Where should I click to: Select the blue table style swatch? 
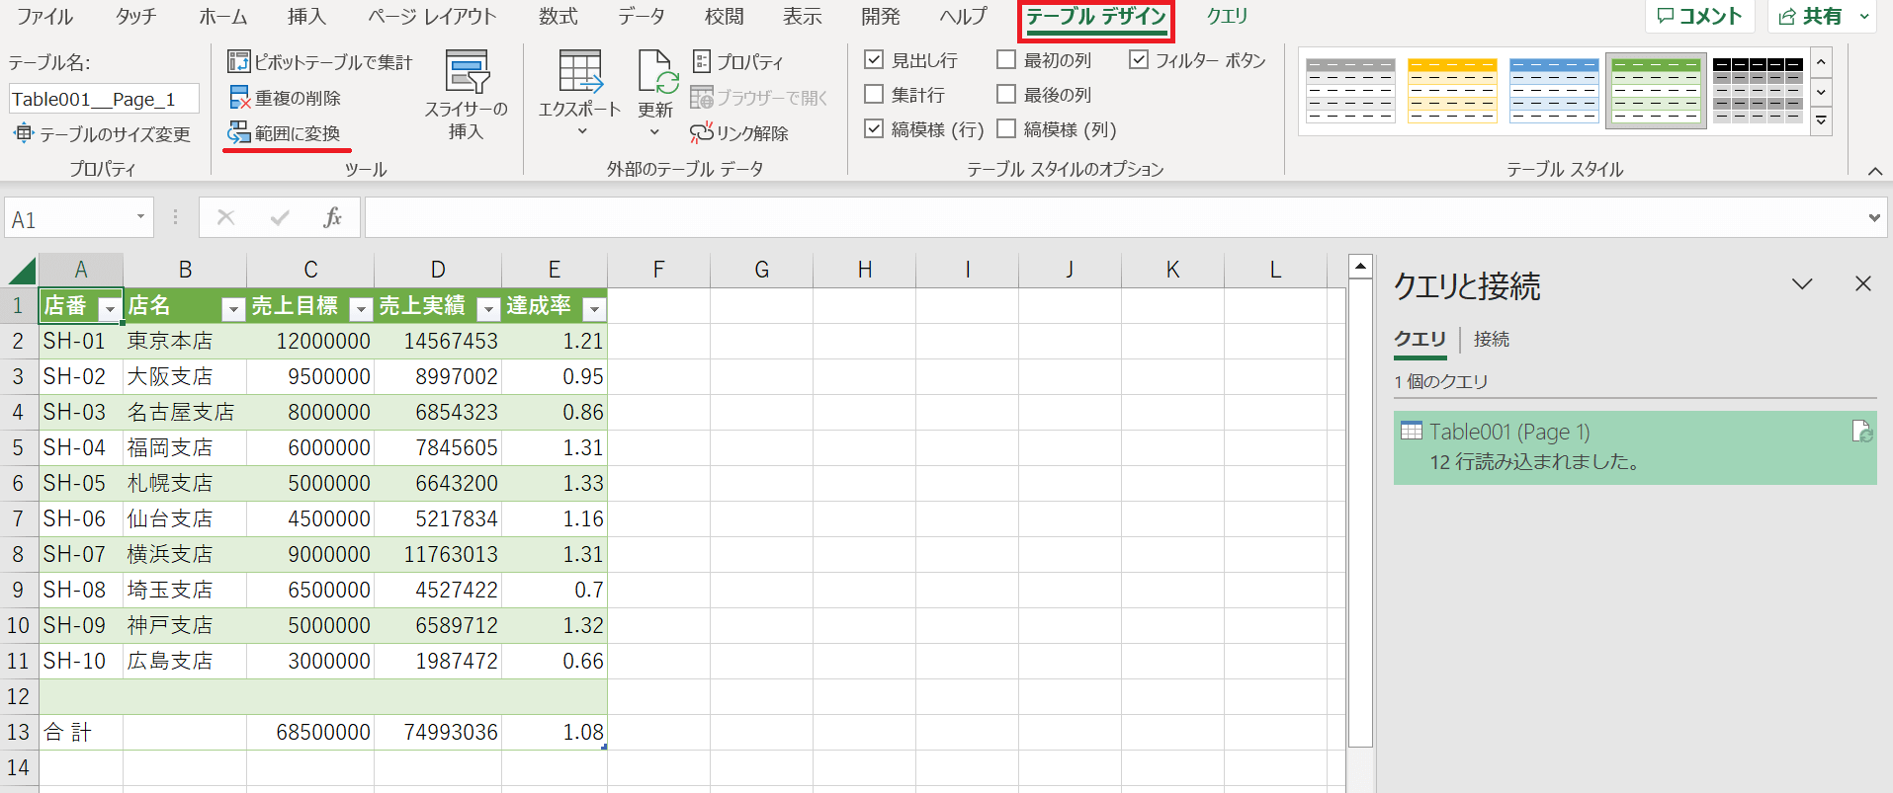(1554, 91)
